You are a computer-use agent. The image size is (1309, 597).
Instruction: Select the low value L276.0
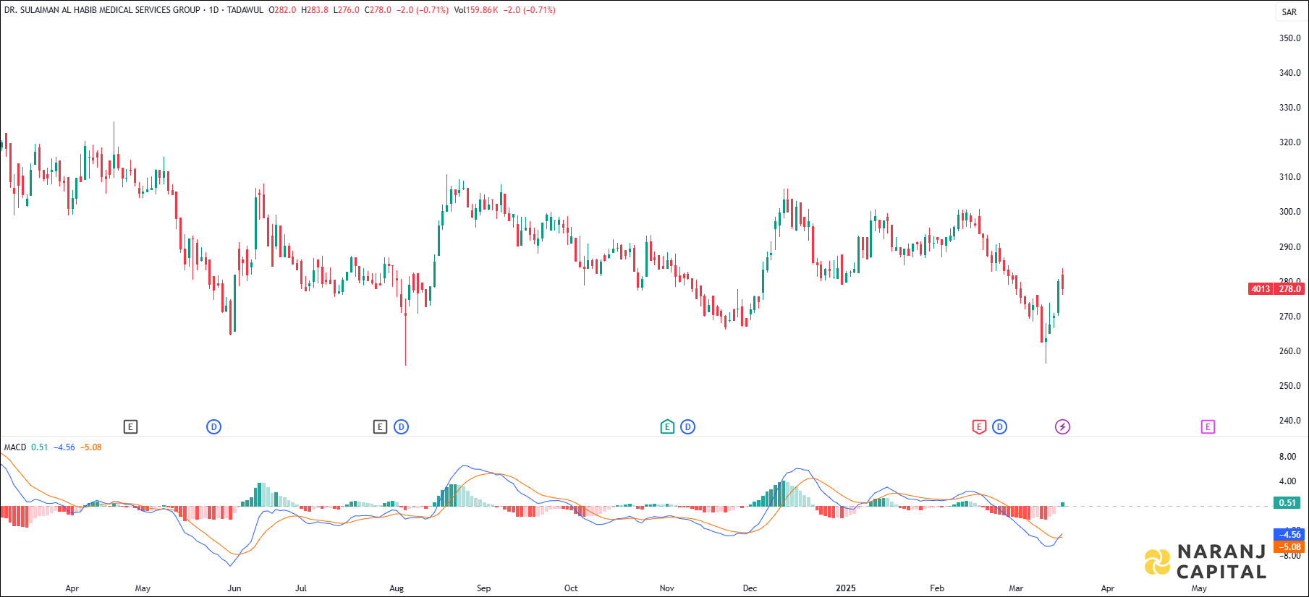point(346,10)
